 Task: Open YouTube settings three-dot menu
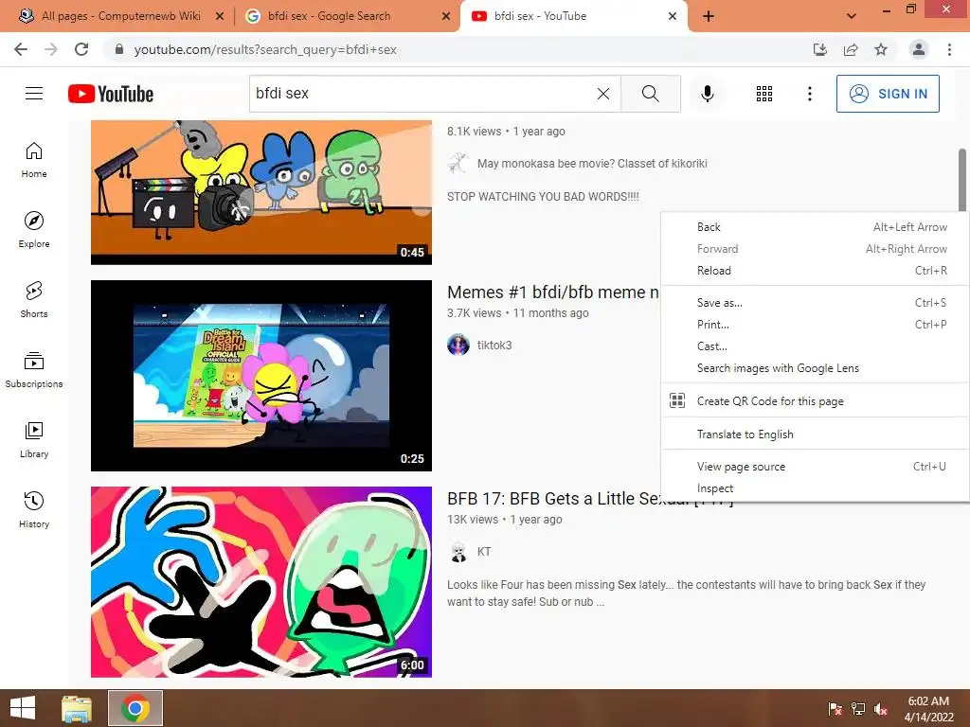809,94
